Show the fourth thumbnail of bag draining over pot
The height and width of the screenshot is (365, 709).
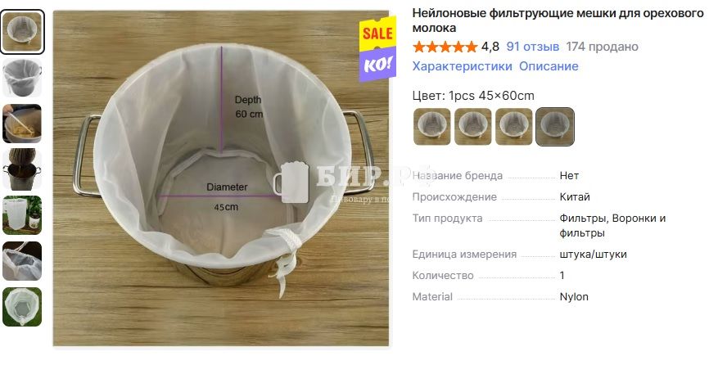(x=22, y=169)
